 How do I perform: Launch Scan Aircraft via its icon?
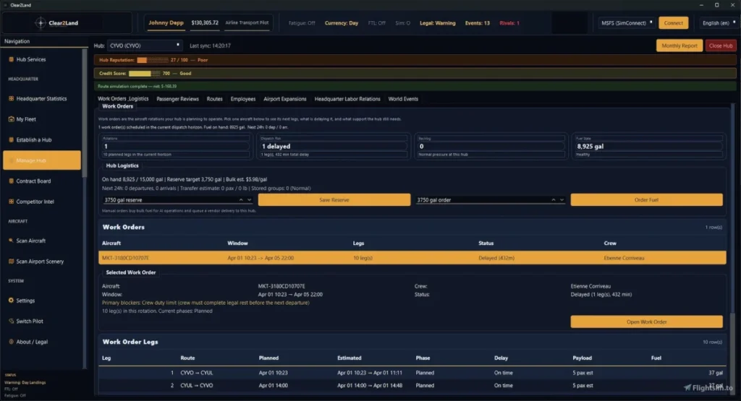(11, 241)
